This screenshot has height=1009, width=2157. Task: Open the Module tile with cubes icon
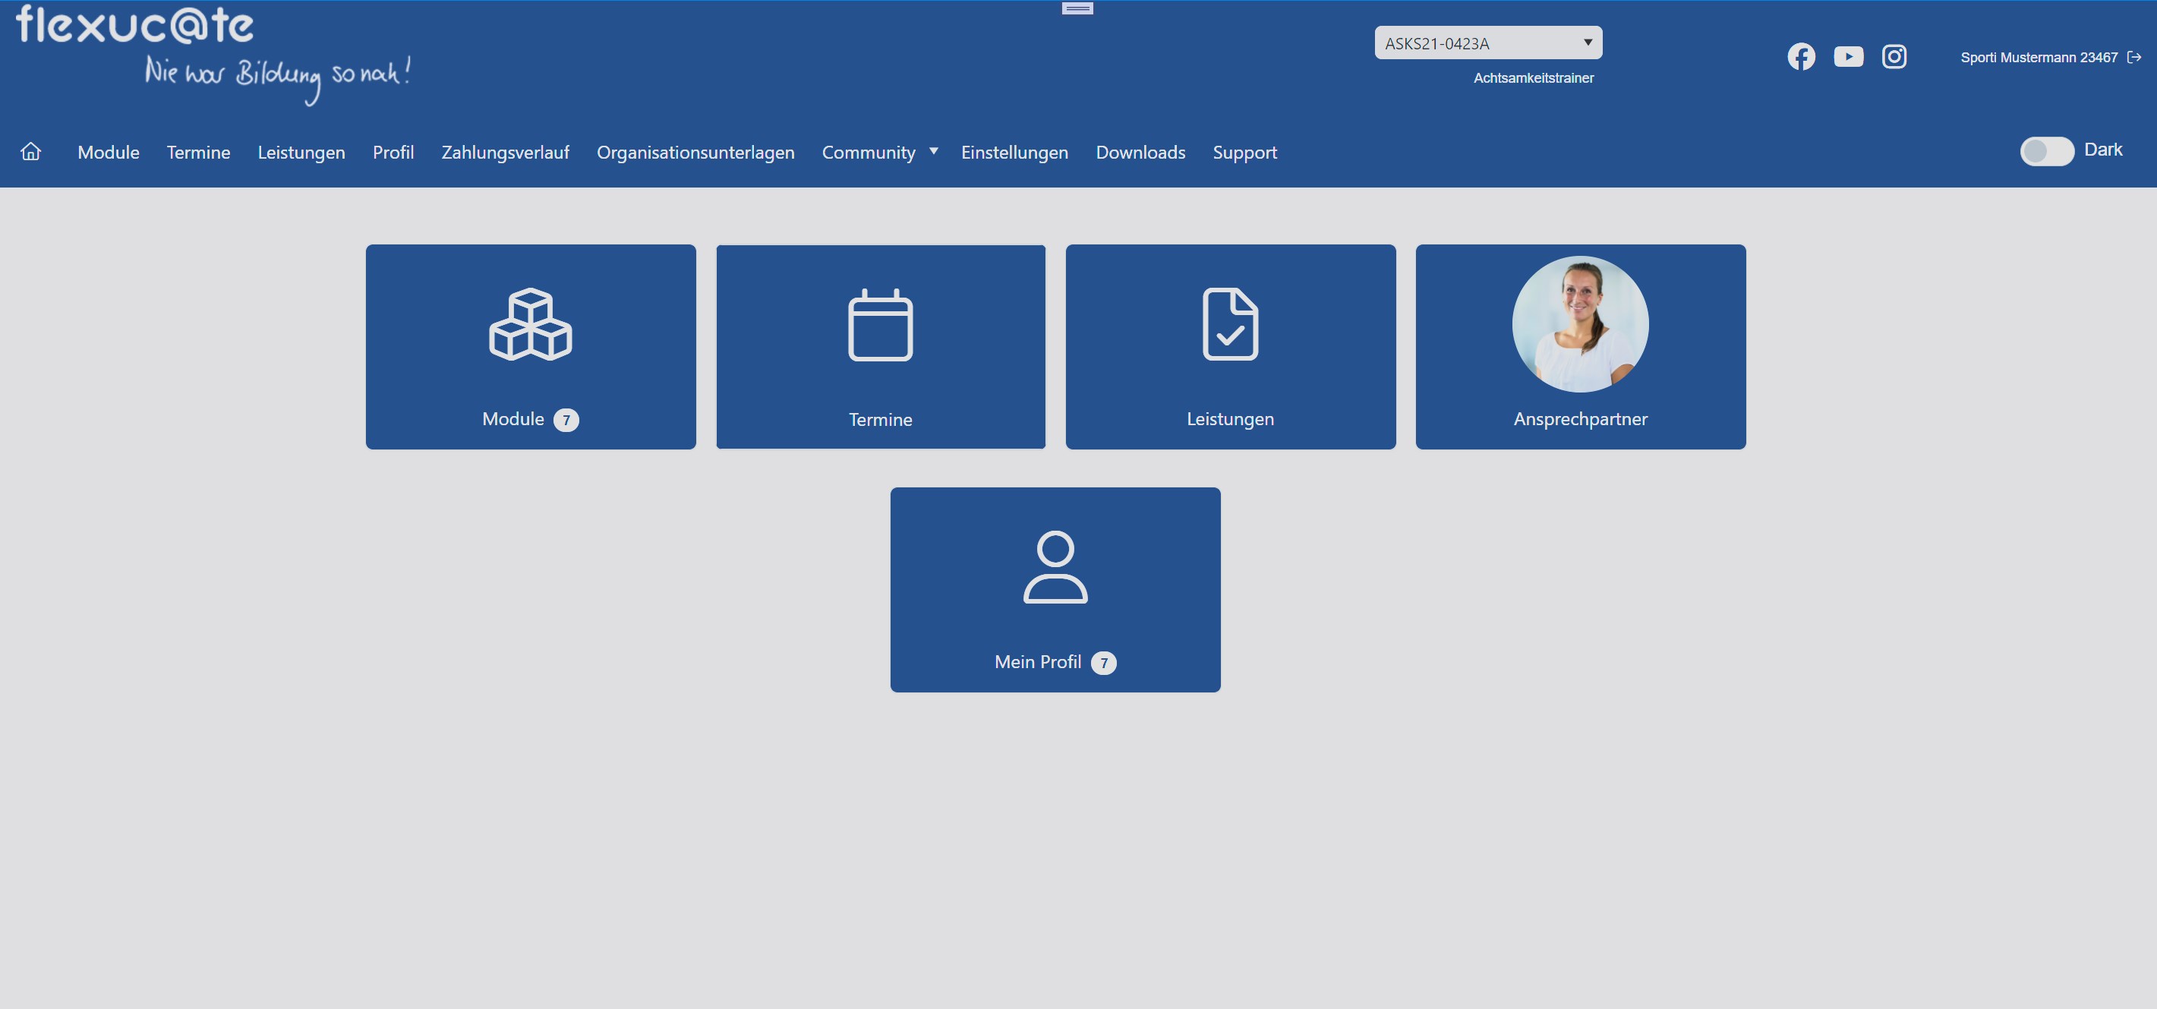pos(530,347)
